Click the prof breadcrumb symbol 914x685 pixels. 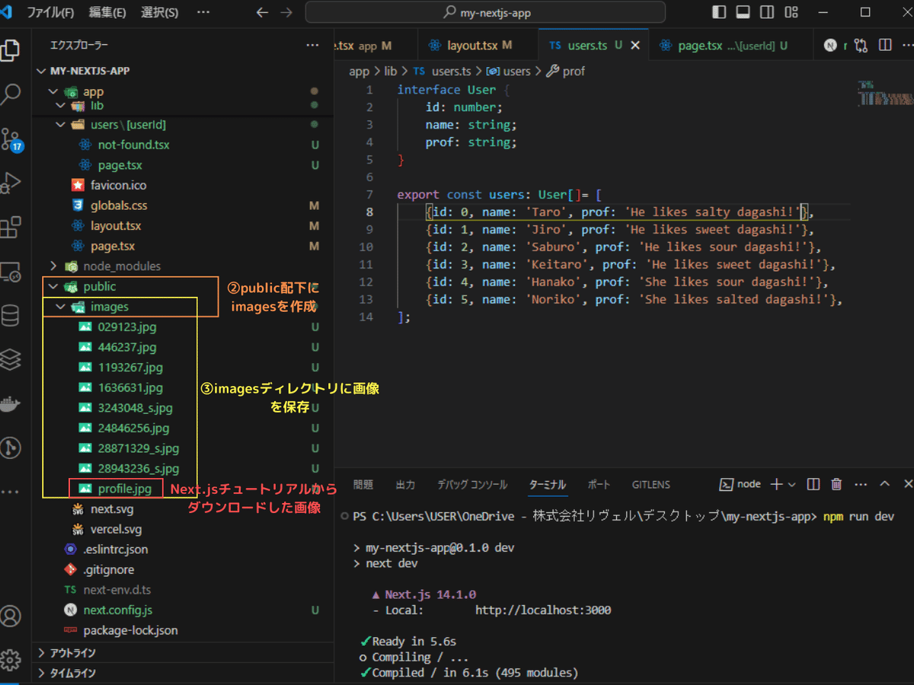click(x=566, y=71)
